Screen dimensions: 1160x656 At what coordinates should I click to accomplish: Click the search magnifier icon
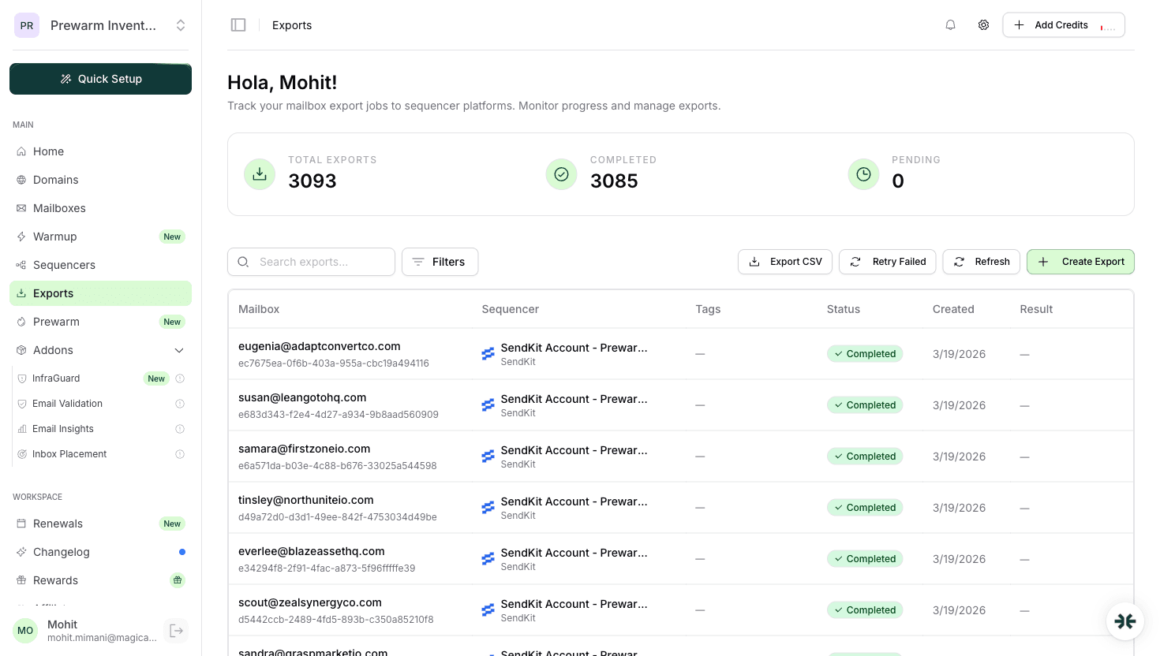pos(243,261)
